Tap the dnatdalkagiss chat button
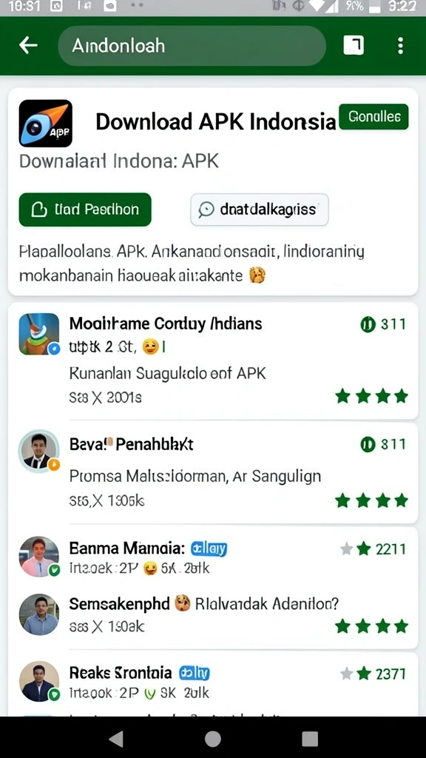 pyautogui.click(x=260, y=209)
